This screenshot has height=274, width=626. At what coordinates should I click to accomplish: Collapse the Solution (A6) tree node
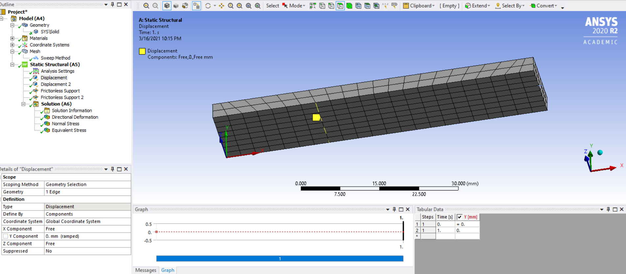pyautogui.click(x=23, y=104)
